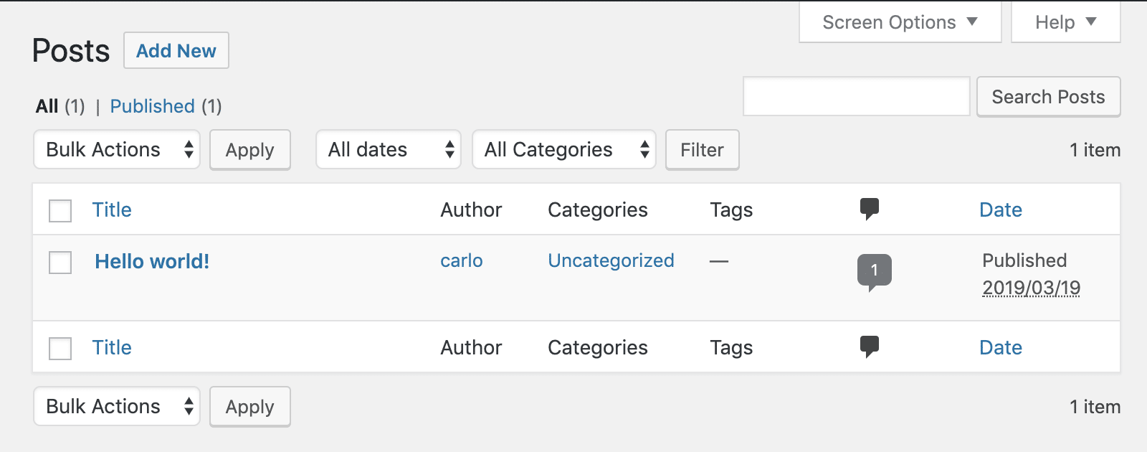
Task: Click the comments column icon in header
Action: point(871,209)
